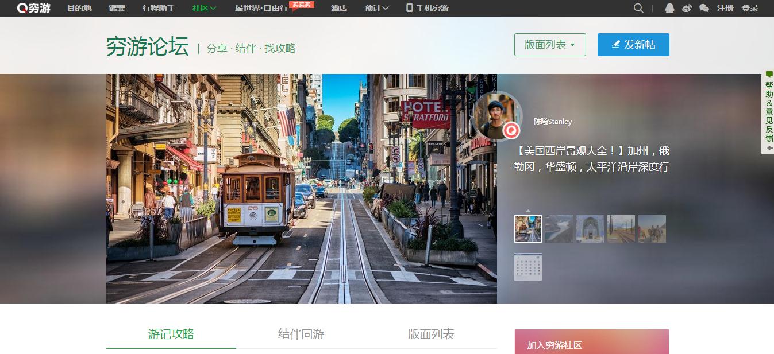The image size is (774, 354).
Task: Open the 目的地 navigation item
Action: click(79, 8)
